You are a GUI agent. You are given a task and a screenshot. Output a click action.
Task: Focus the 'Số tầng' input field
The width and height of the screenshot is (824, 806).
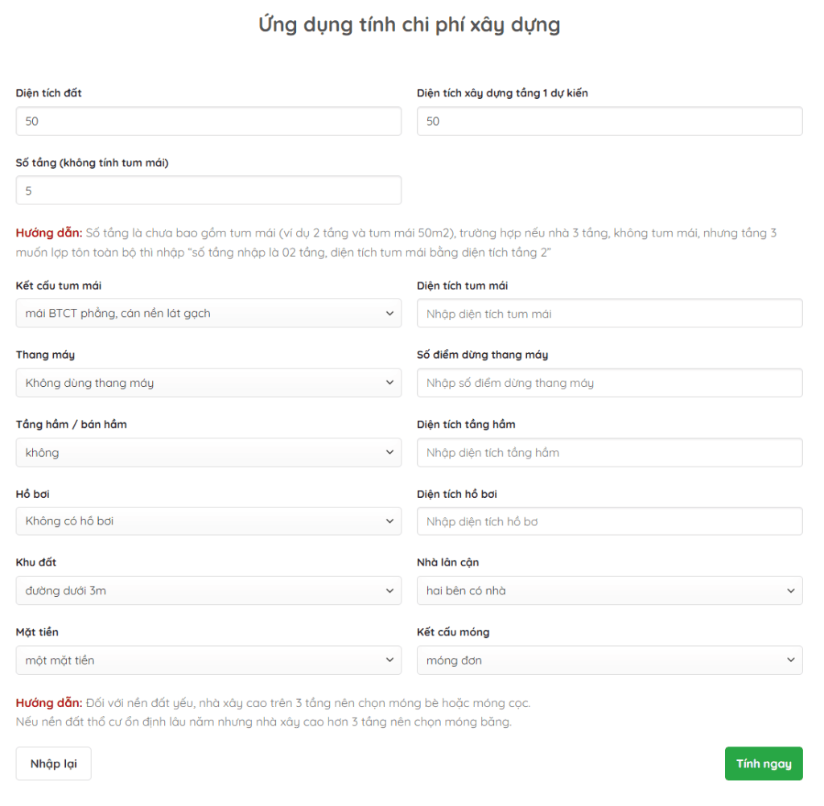208,191
